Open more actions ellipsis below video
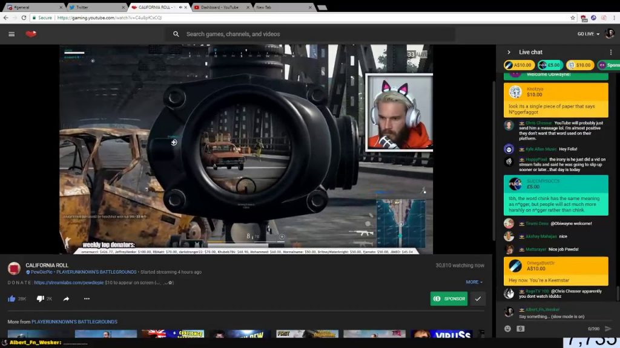 [x=87, y=298]
